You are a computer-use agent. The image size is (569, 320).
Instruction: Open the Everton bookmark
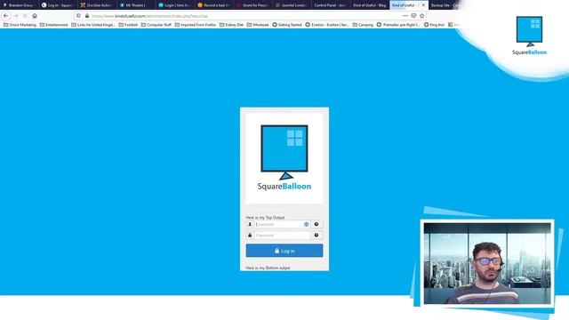click(327, 25)
